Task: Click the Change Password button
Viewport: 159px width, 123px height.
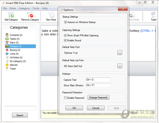Action: pyautogui.click(x=98, y=97)
